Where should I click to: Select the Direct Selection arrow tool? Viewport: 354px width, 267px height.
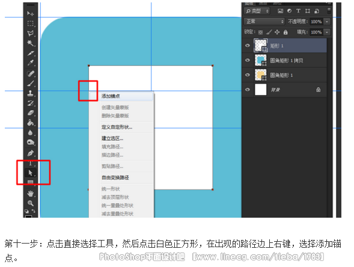(x=30, y=173)
